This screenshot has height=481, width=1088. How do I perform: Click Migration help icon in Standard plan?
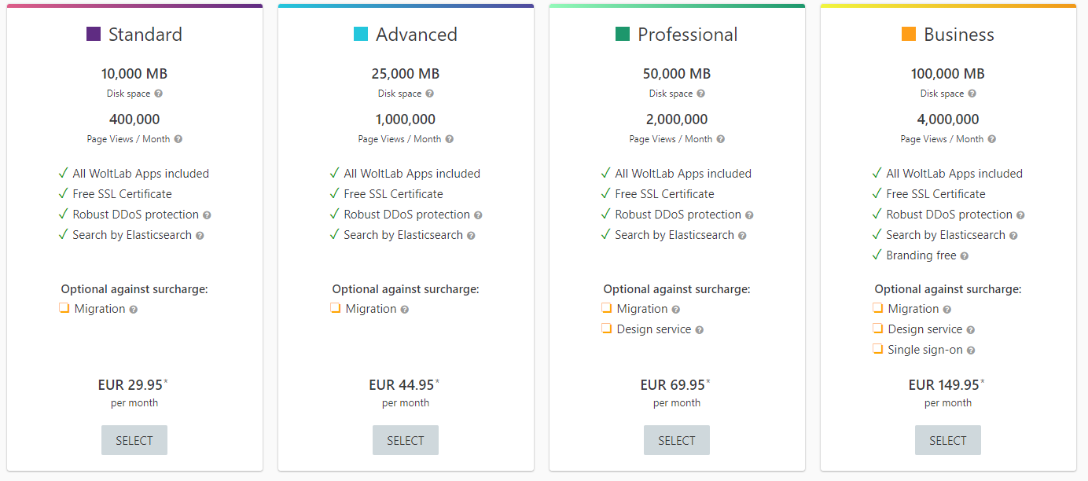pyautogui.click(x=134, y=310)
